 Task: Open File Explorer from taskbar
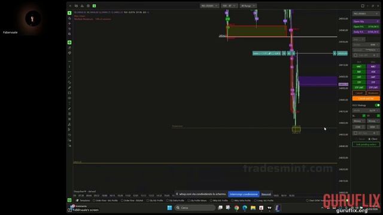253,208
